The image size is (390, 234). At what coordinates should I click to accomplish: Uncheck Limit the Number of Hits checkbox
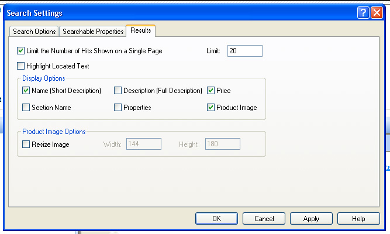point(22,51)
